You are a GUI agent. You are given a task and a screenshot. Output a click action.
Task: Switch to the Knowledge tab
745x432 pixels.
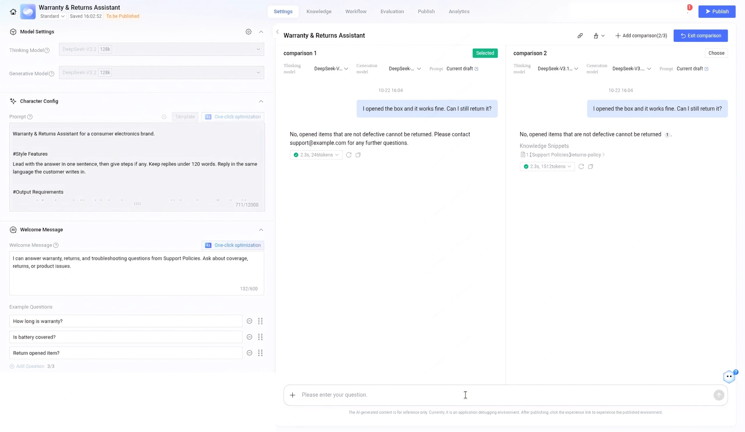[x=319, y=12]
